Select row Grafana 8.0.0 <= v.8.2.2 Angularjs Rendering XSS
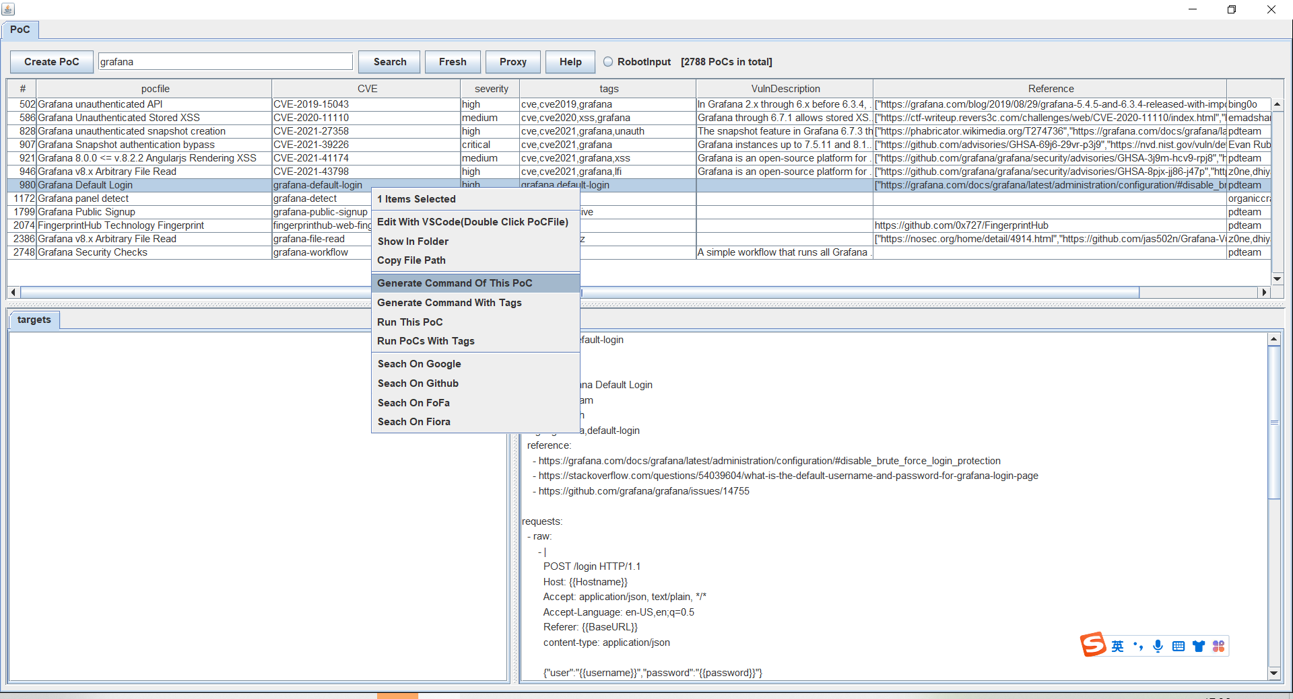 639,158
